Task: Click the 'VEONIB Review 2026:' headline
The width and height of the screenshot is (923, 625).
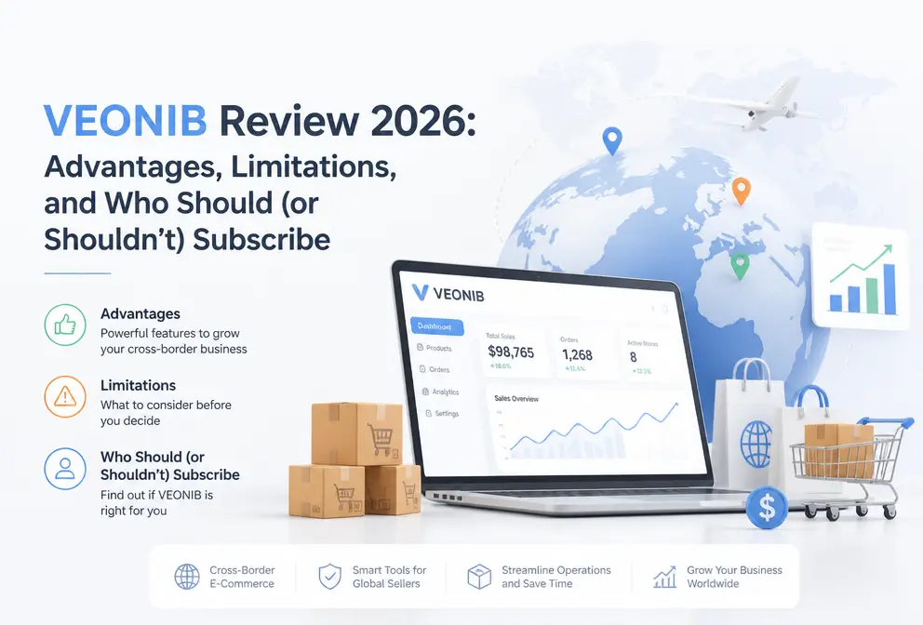Action: (260, 121)
